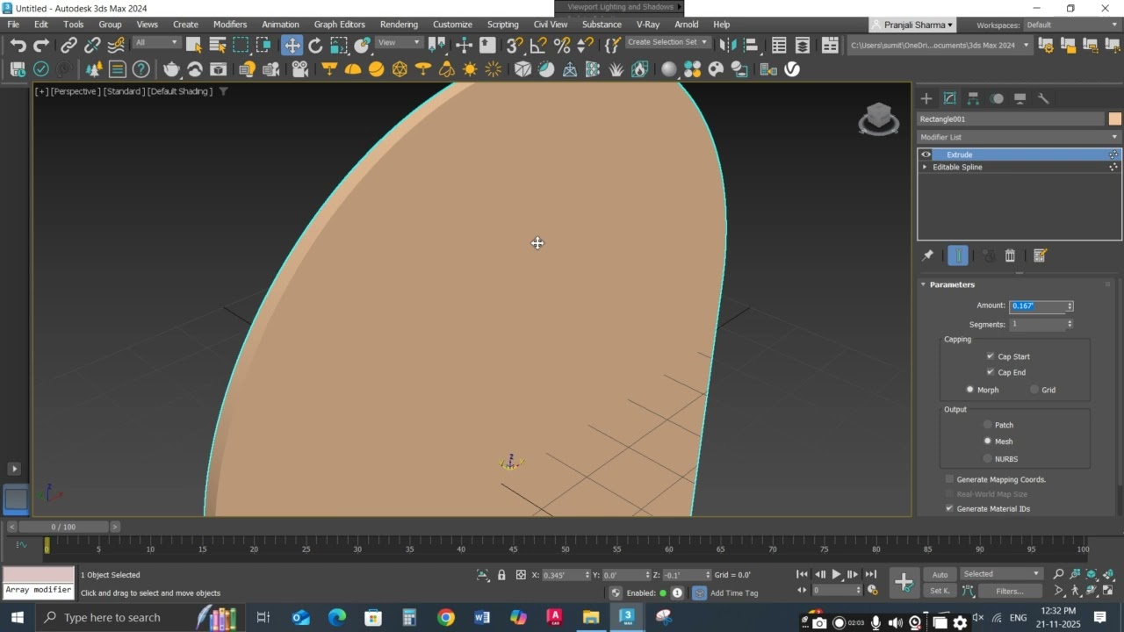This screenshot has width=1124, height=632.
Task: Click the V-Ray physical camera icon
Action: click(299, 69)
